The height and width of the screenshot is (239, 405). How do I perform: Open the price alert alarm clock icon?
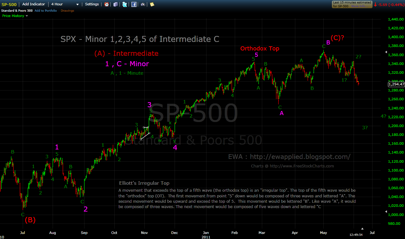click(x=107, y=4)
